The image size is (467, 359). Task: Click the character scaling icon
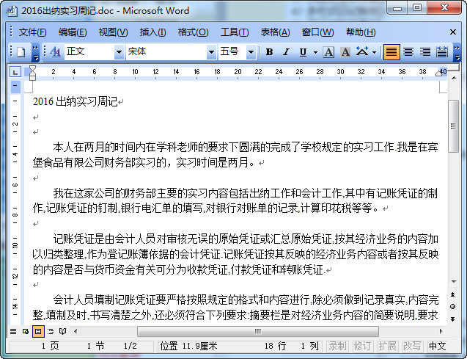coord(362,52)
